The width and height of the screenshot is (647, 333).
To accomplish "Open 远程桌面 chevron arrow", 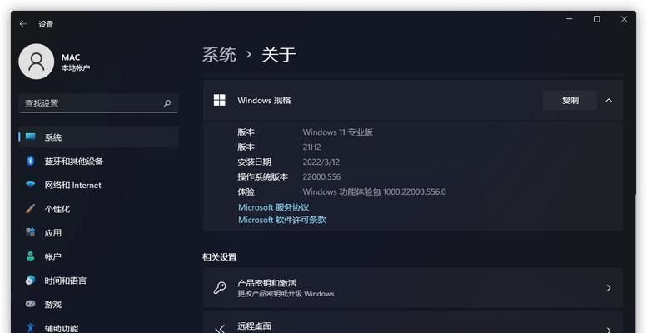I will [x=609, y=330].
